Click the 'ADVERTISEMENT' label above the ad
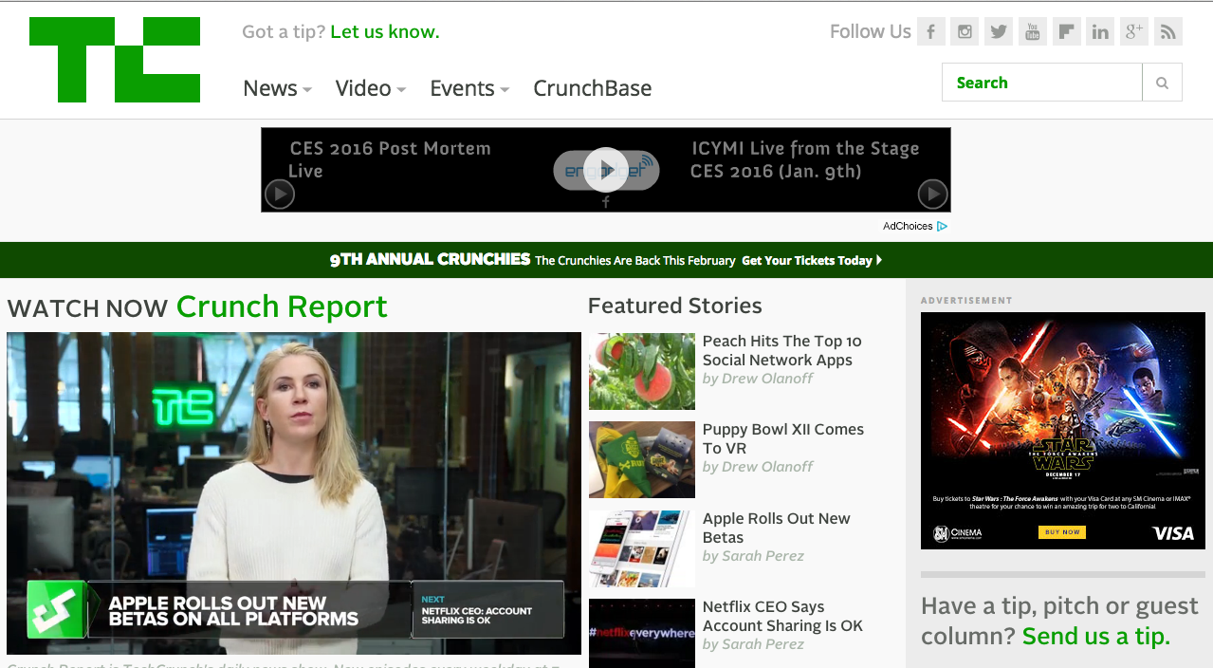The height and width of the screenshot is (668, 1213). point(966,301)
